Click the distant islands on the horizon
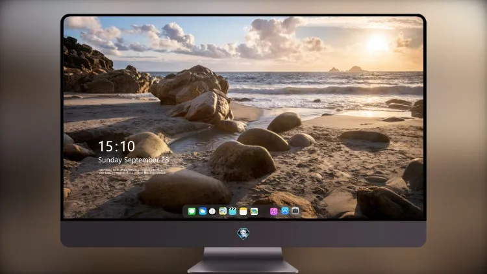Screen dimensions: 487x274 point(347,69)
